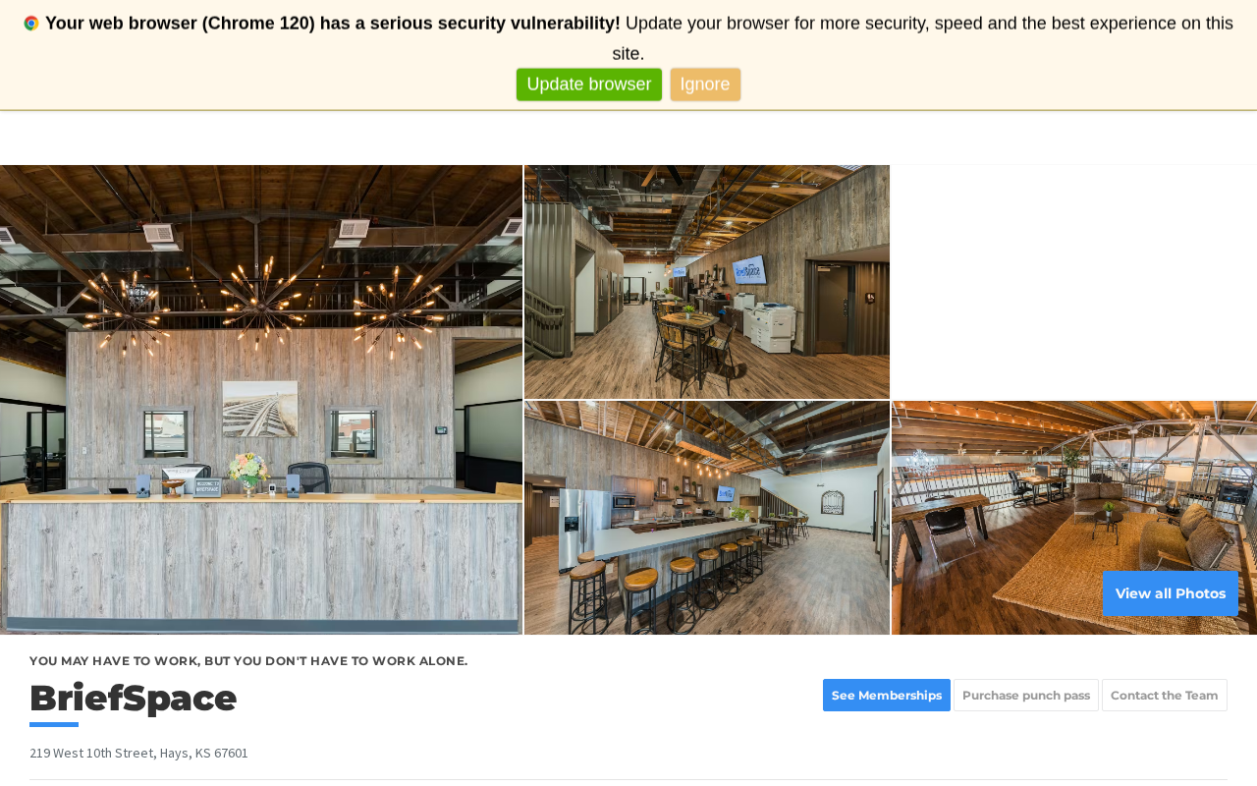The image size is (1257, 786).
Task: Click the bold security vulnerability warning text
Action: [x=333, y=24]
